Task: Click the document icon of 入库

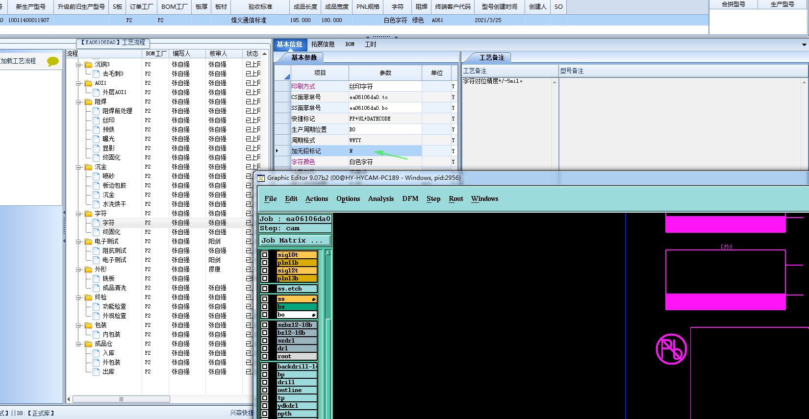Action: point(96,353)
